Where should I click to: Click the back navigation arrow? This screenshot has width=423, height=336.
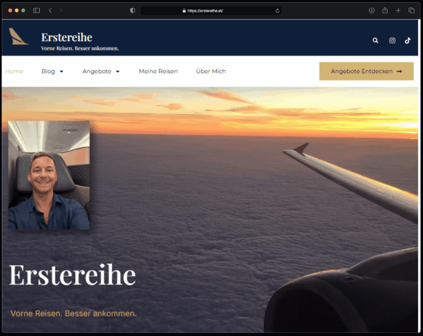tap(50, 10)
